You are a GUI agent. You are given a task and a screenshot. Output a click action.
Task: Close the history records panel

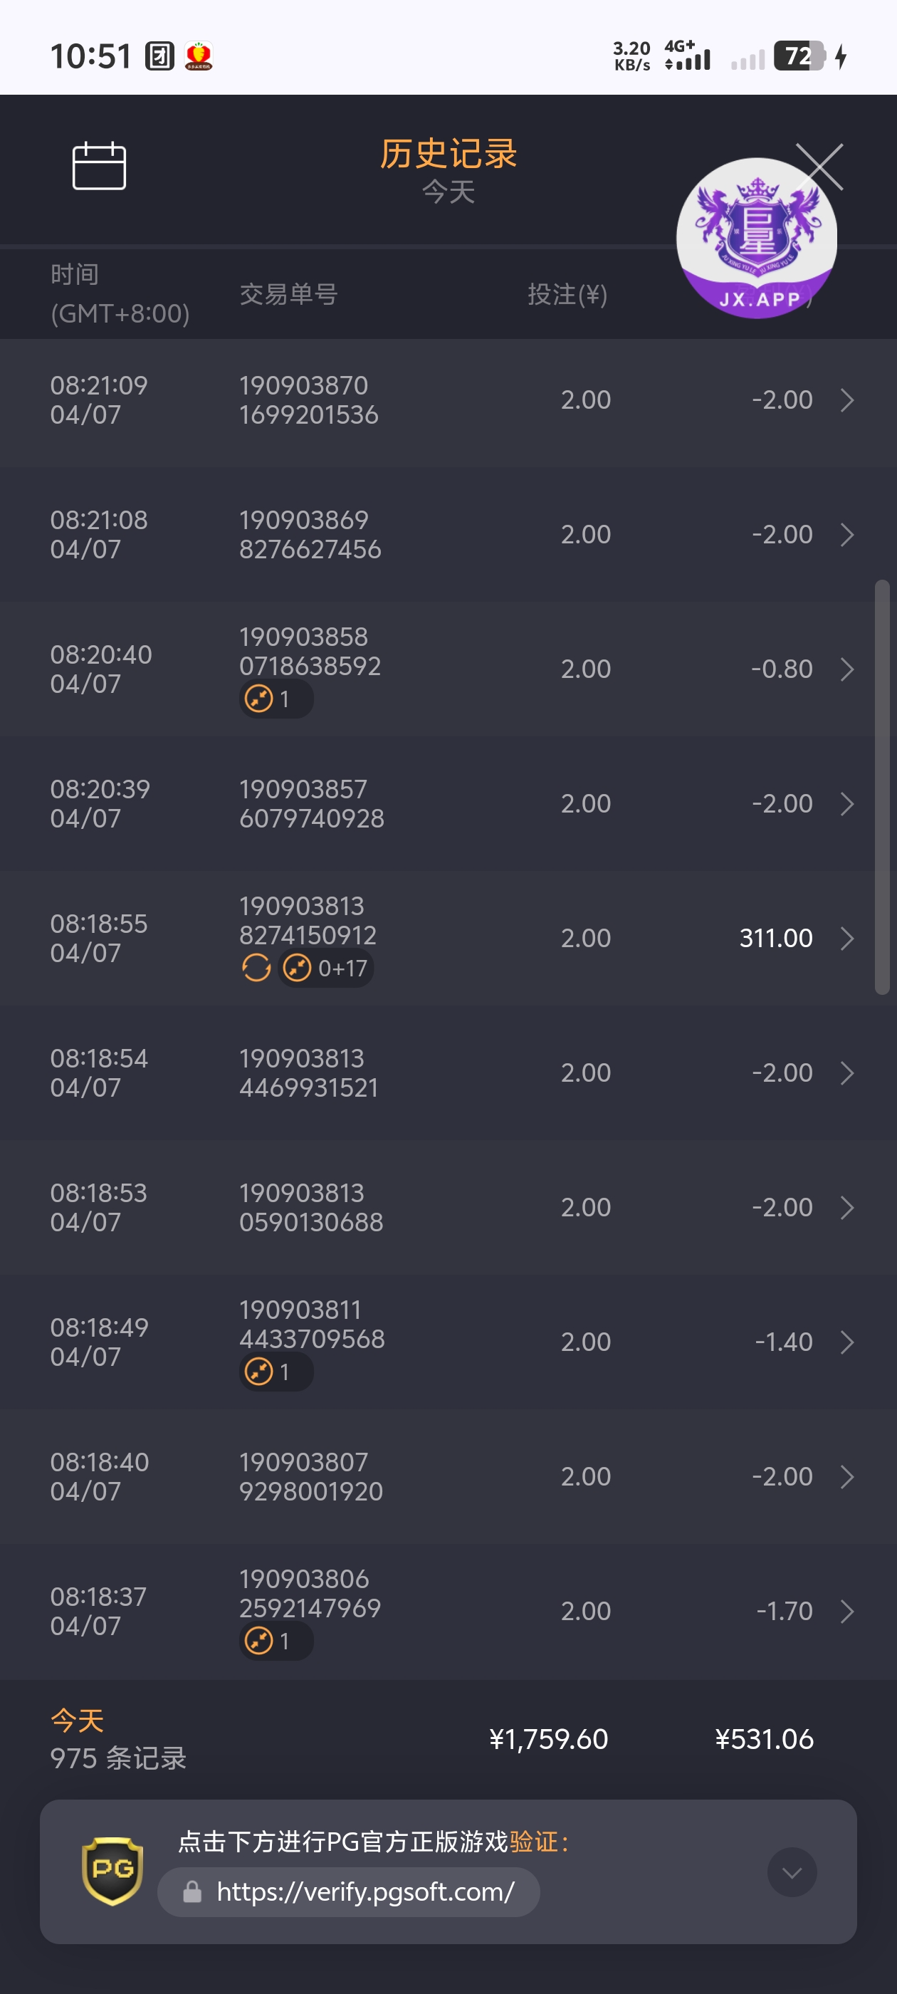pos(819,167)
